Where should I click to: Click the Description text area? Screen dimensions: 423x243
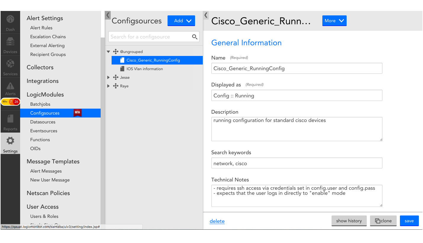(297, 129)
